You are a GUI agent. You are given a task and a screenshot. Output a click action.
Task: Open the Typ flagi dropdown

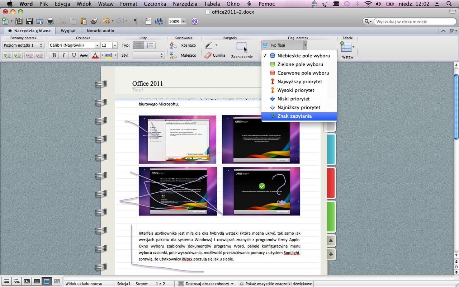(283, 45)
